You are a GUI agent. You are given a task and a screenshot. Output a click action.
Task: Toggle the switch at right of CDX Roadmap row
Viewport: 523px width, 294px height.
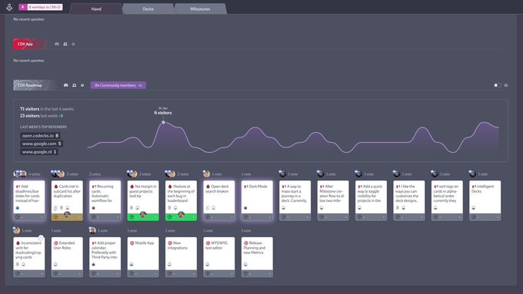tap(498, 85)
